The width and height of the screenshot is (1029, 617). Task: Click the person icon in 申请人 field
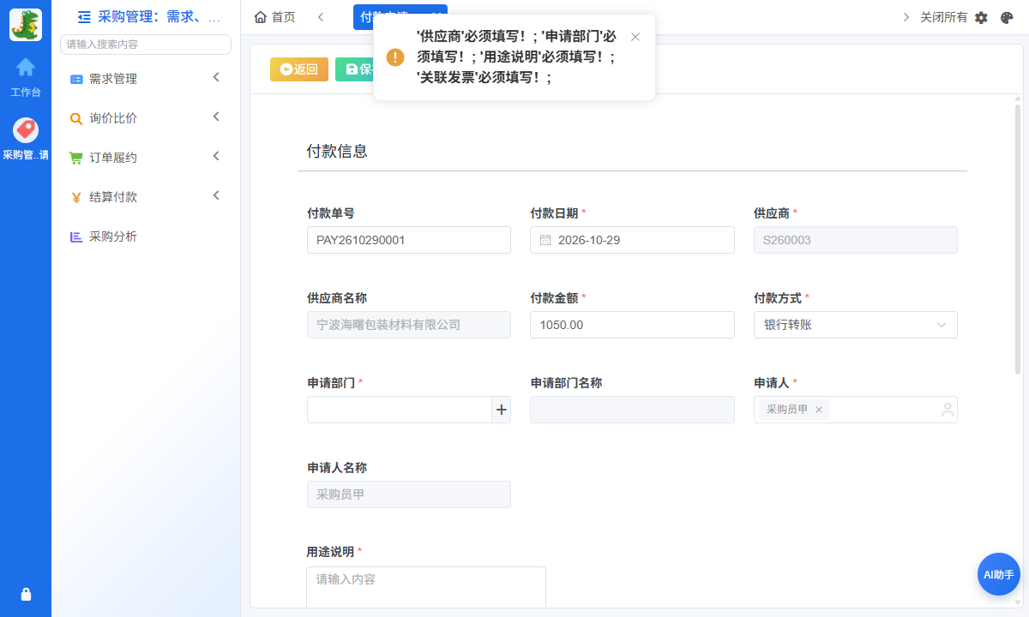(948, 410)
